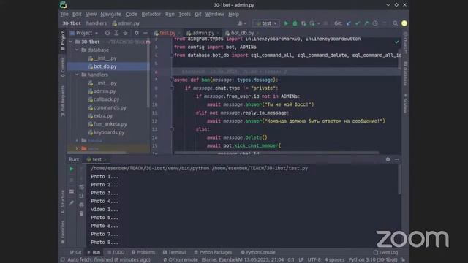Screen dimensions: 468x263
Task: Toggle soft-wrap icon in Run console
Action: [81, 187]
